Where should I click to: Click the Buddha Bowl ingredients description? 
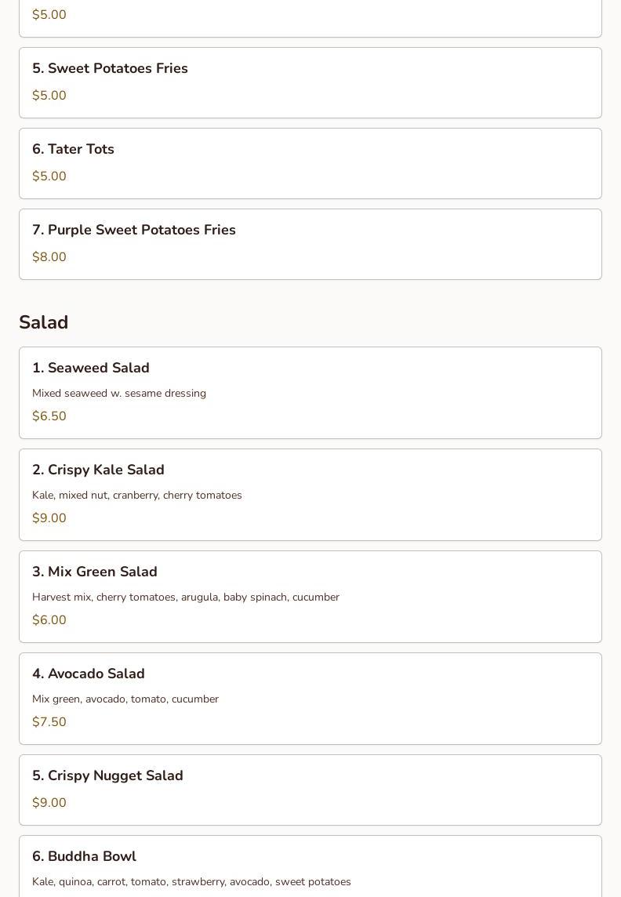pyautogui.click(x=191, y=882)
